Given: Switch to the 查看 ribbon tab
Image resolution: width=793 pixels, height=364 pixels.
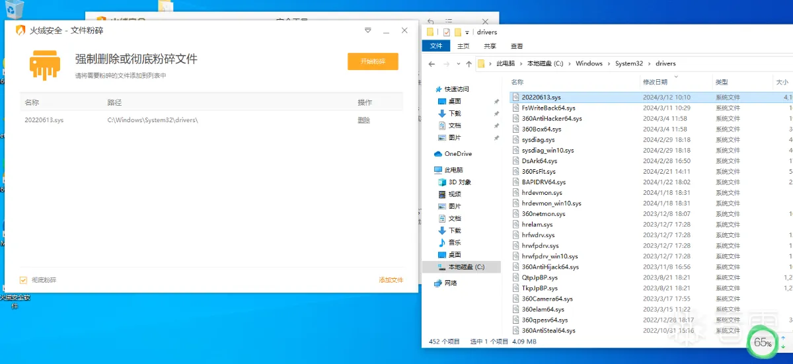Looking at the screenshot, I should (x=517, y=46).
